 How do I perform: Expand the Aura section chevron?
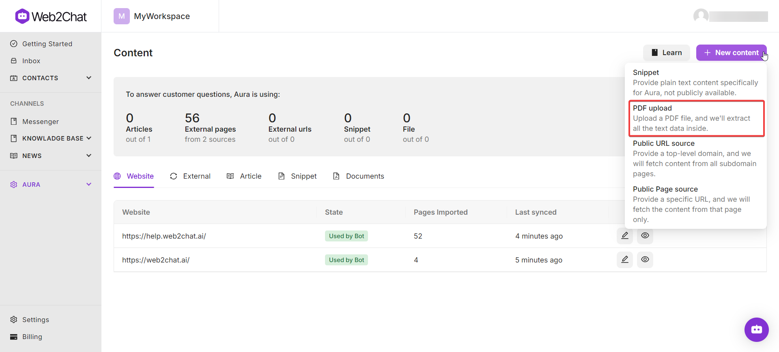[89, 184]
